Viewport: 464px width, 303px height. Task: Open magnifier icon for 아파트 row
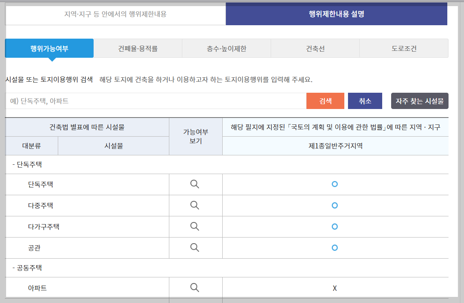click(x=195, y=288)
